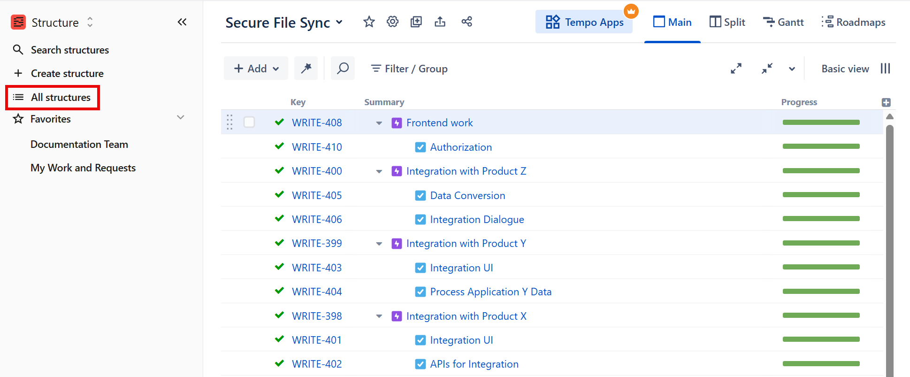Tick the checkbox for WRITE-408 row
This screenshot has height=377, width=910.
249,123
